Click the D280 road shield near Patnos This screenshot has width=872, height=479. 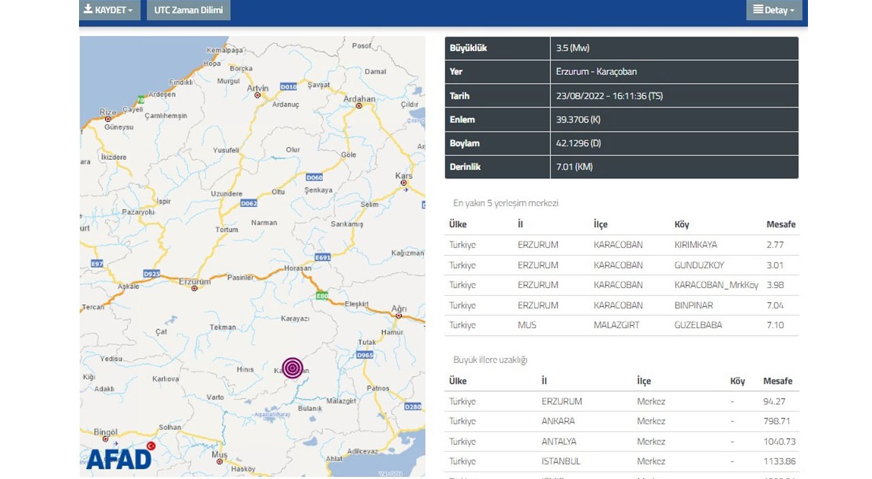tap(413, 407)
